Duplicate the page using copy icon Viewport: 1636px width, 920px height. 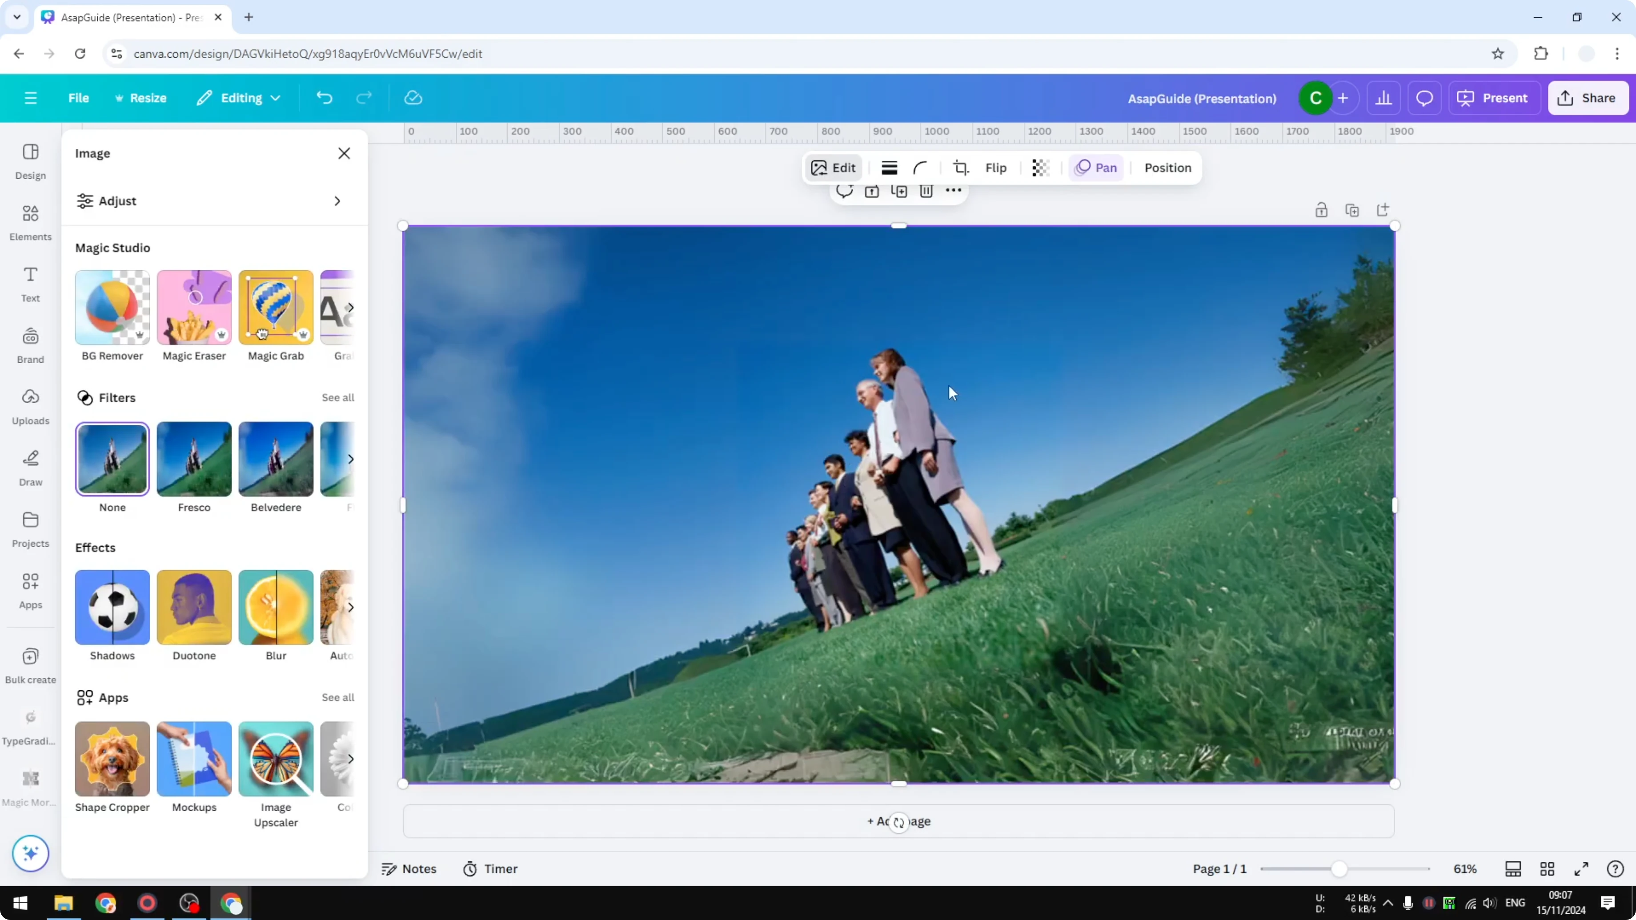click(1353, 209)
